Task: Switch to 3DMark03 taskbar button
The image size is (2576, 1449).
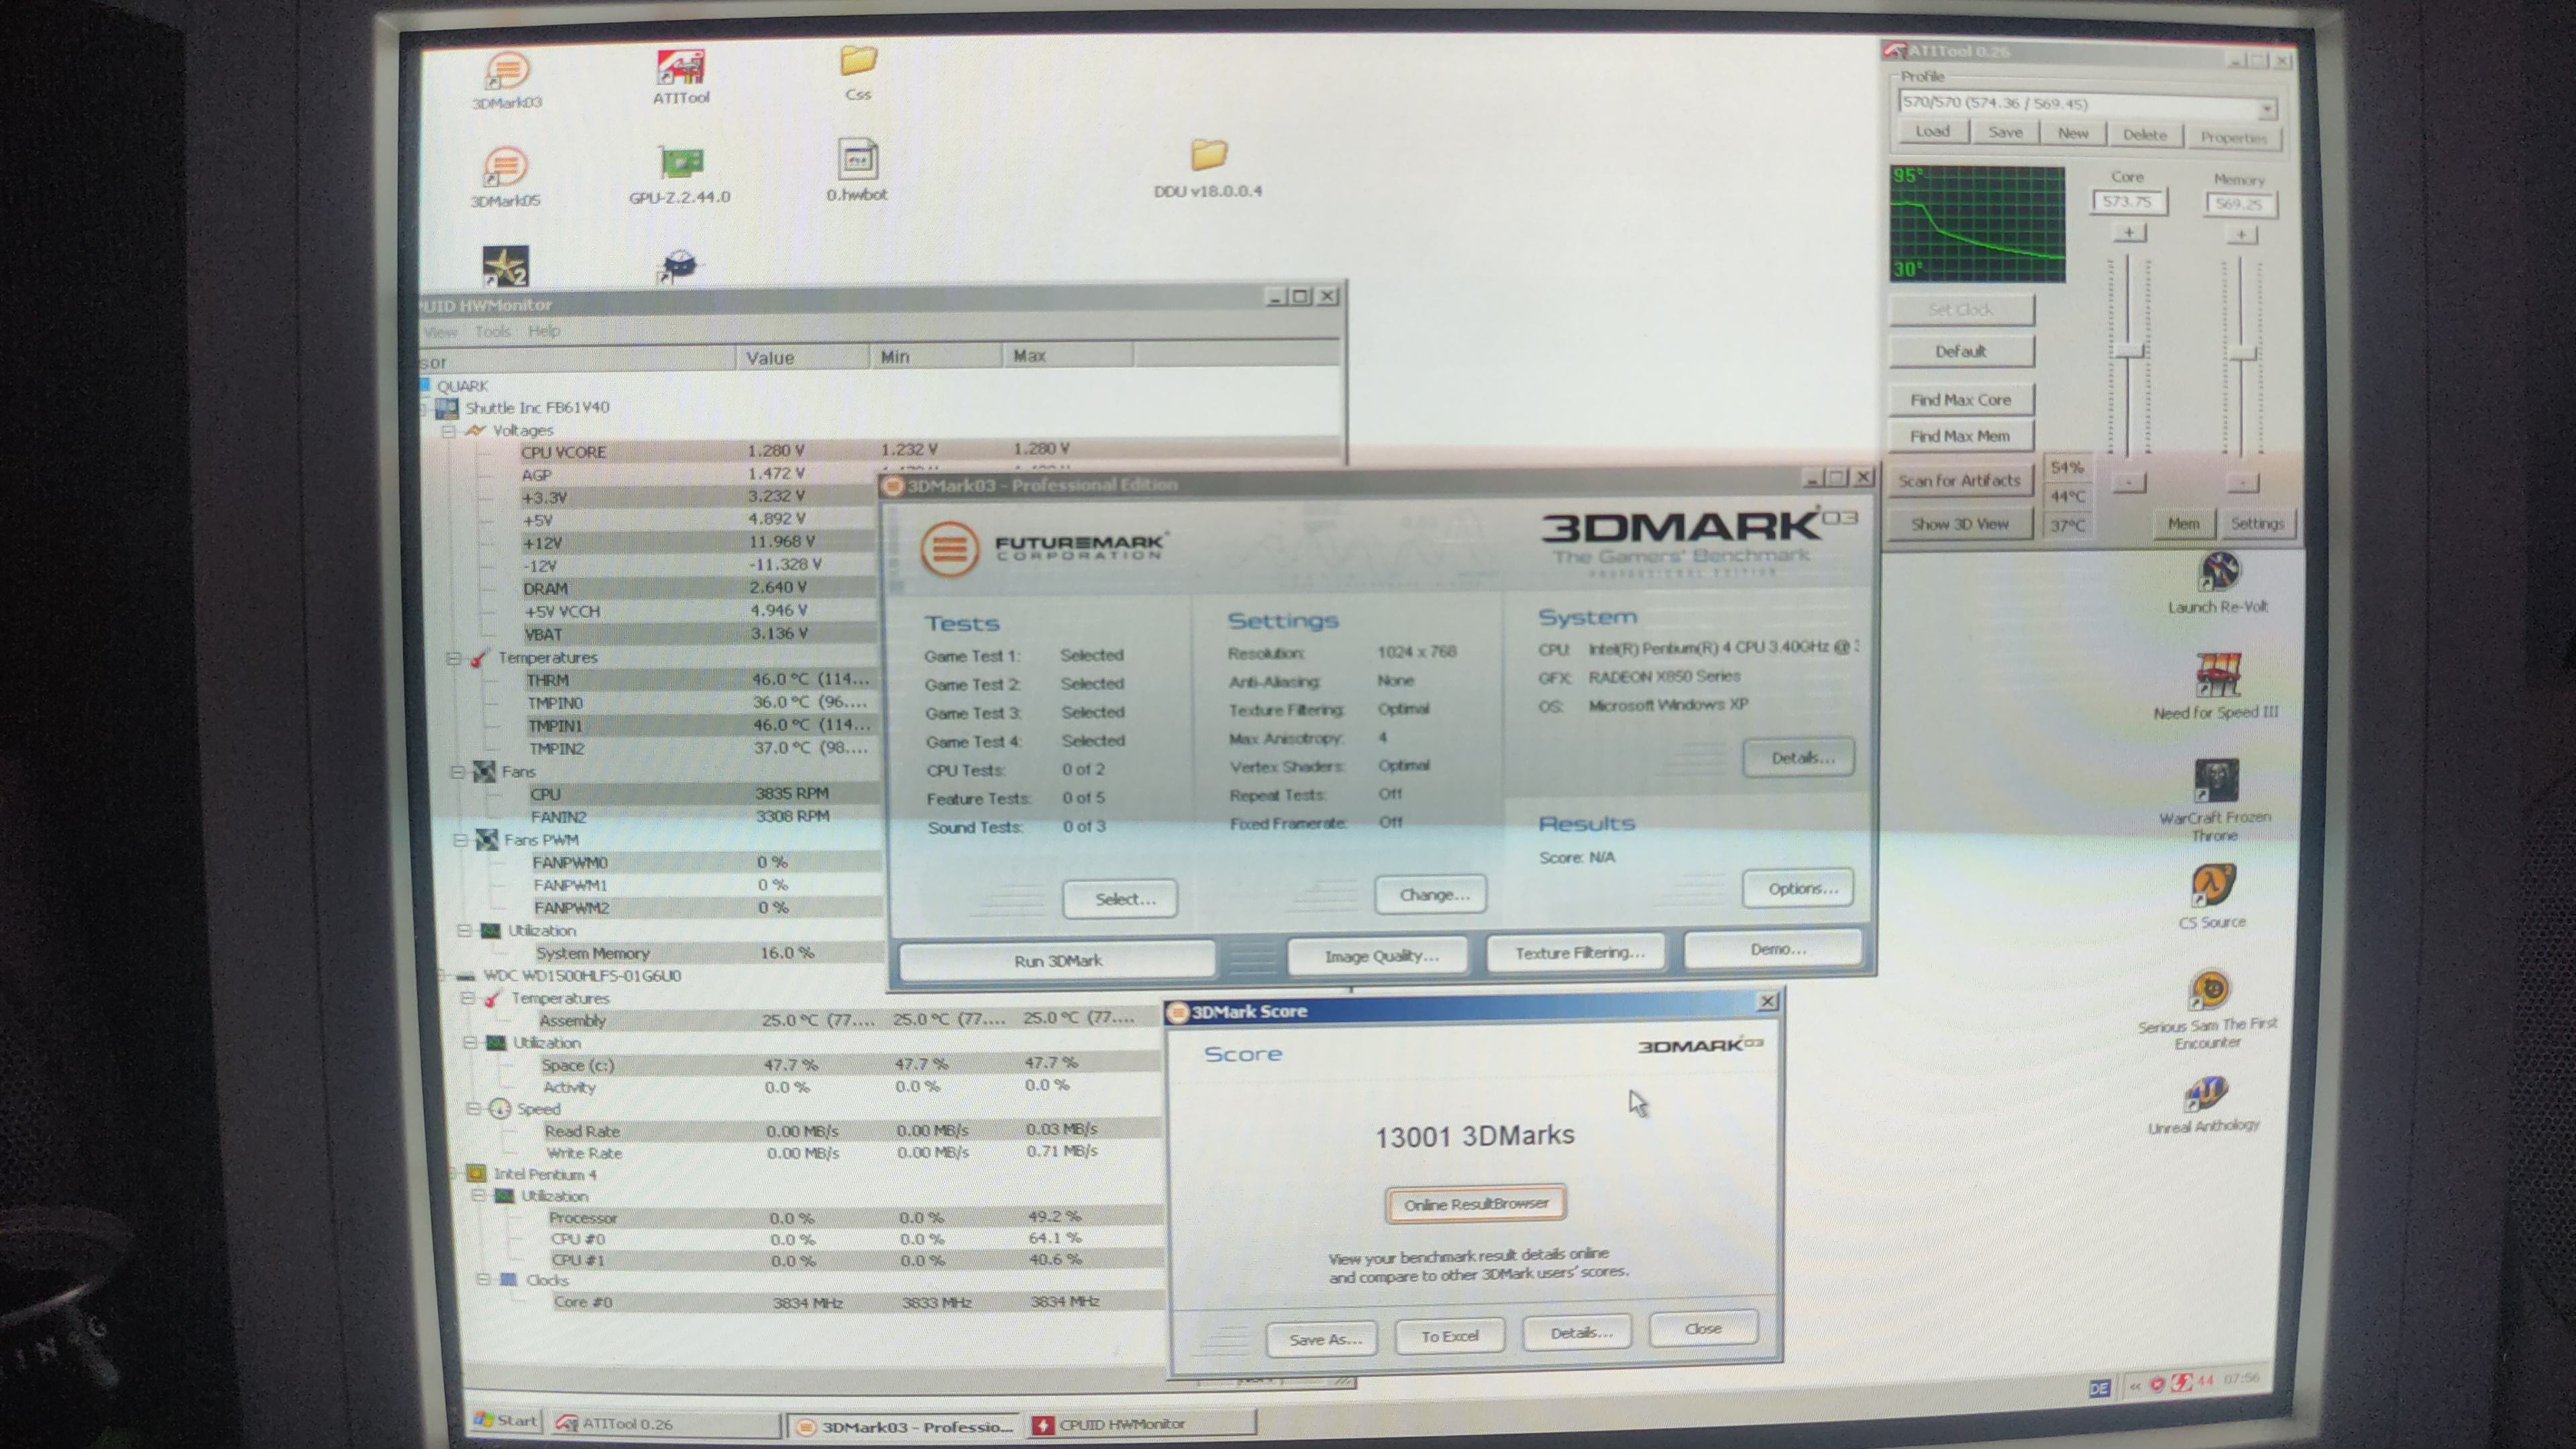Action: [904, 1426]
